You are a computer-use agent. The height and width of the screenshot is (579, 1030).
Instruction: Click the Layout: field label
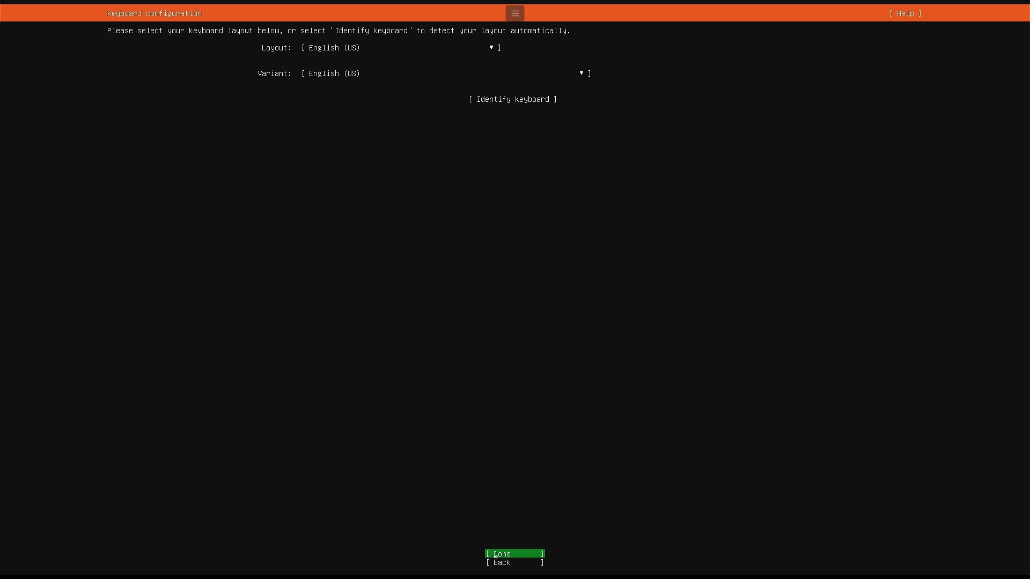coord(276,48)
